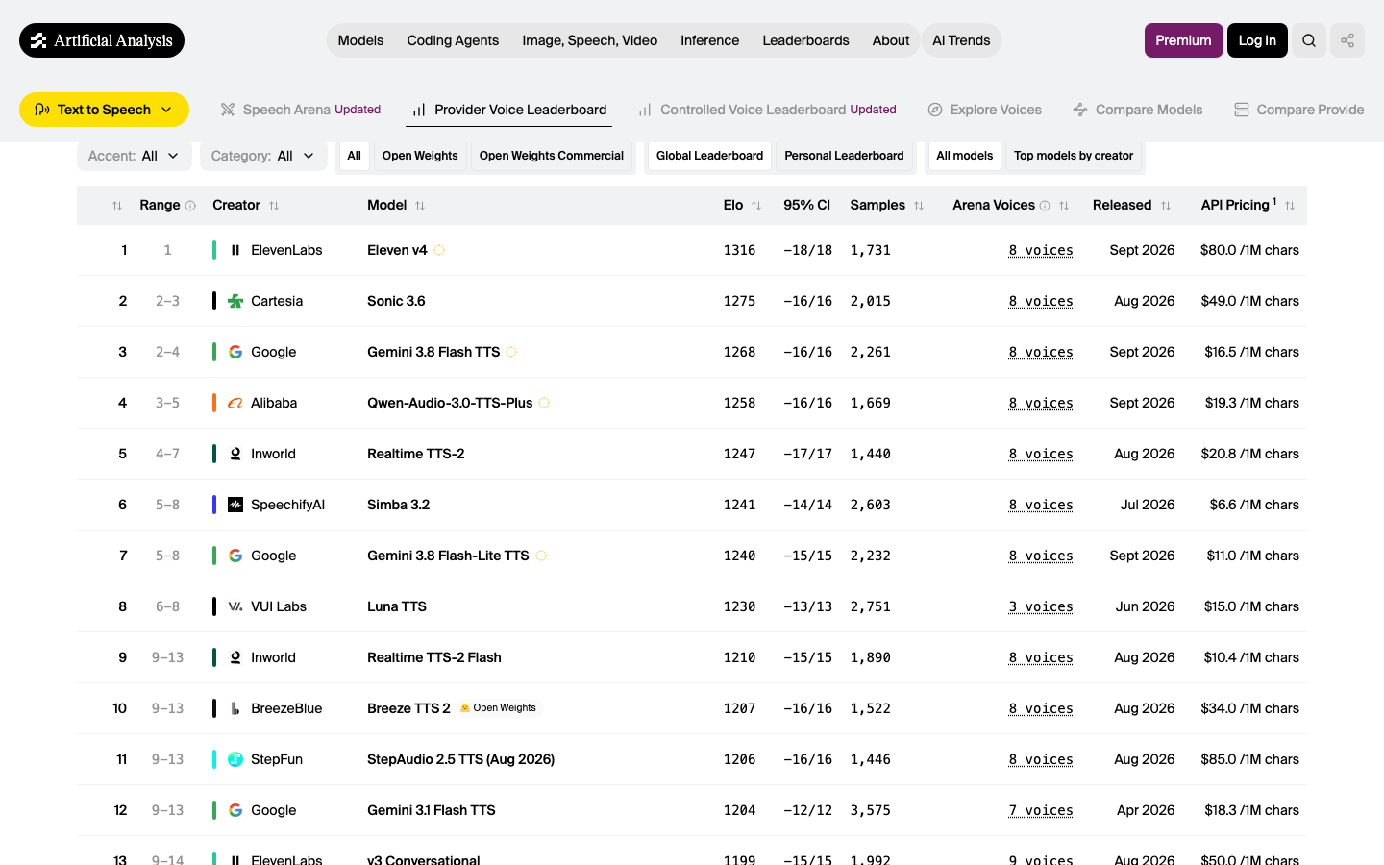Select Top models by creator
Image resolution: width=1384 pixels, height=865 pixels.
1074,156
